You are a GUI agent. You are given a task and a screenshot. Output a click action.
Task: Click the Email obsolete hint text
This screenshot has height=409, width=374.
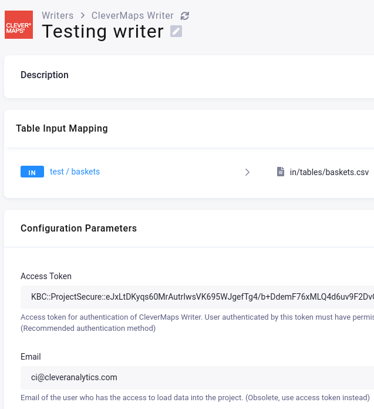[x=195, y=397]
